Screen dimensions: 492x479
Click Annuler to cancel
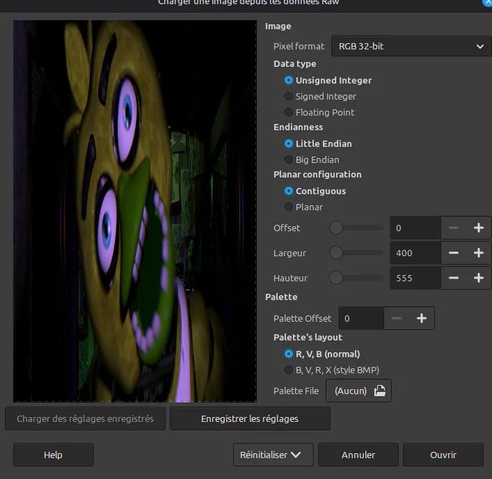coord(358,455)
